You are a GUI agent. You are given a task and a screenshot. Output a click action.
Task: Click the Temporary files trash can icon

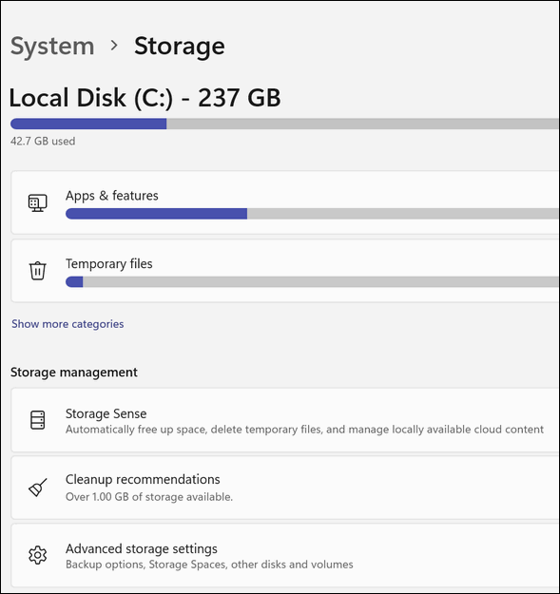click(x=37, y=271)
